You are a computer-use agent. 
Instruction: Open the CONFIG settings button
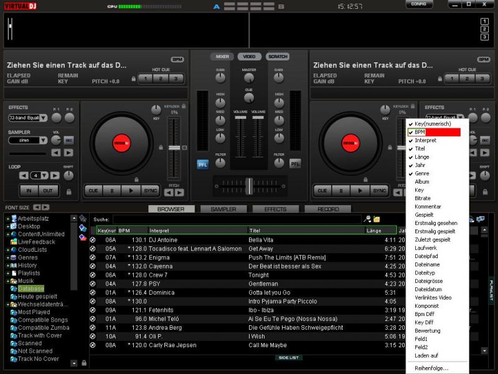tap(419, 4)
